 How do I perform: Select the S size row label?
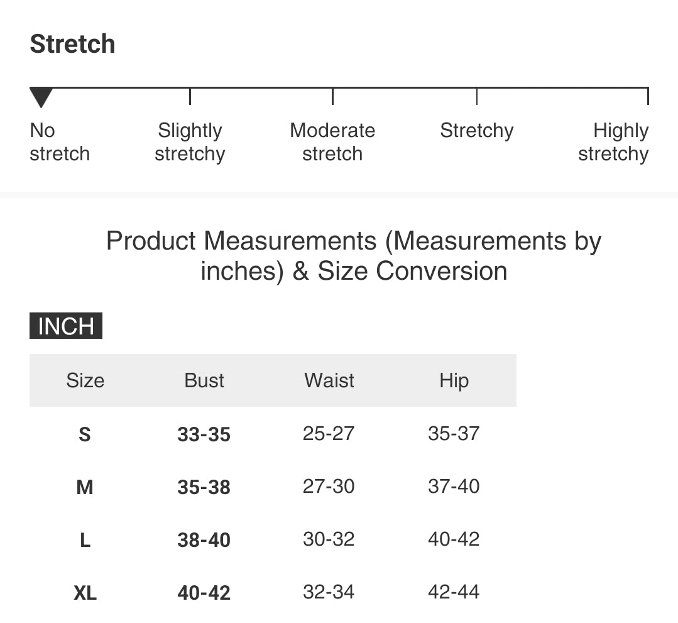tap(85, 434)
